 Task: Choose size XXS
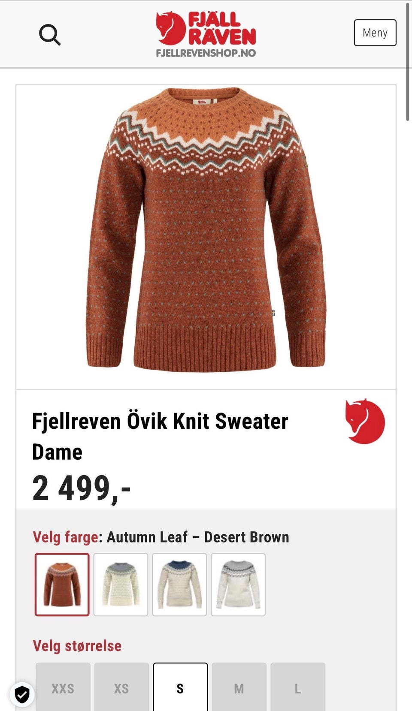tap(63, 687)
